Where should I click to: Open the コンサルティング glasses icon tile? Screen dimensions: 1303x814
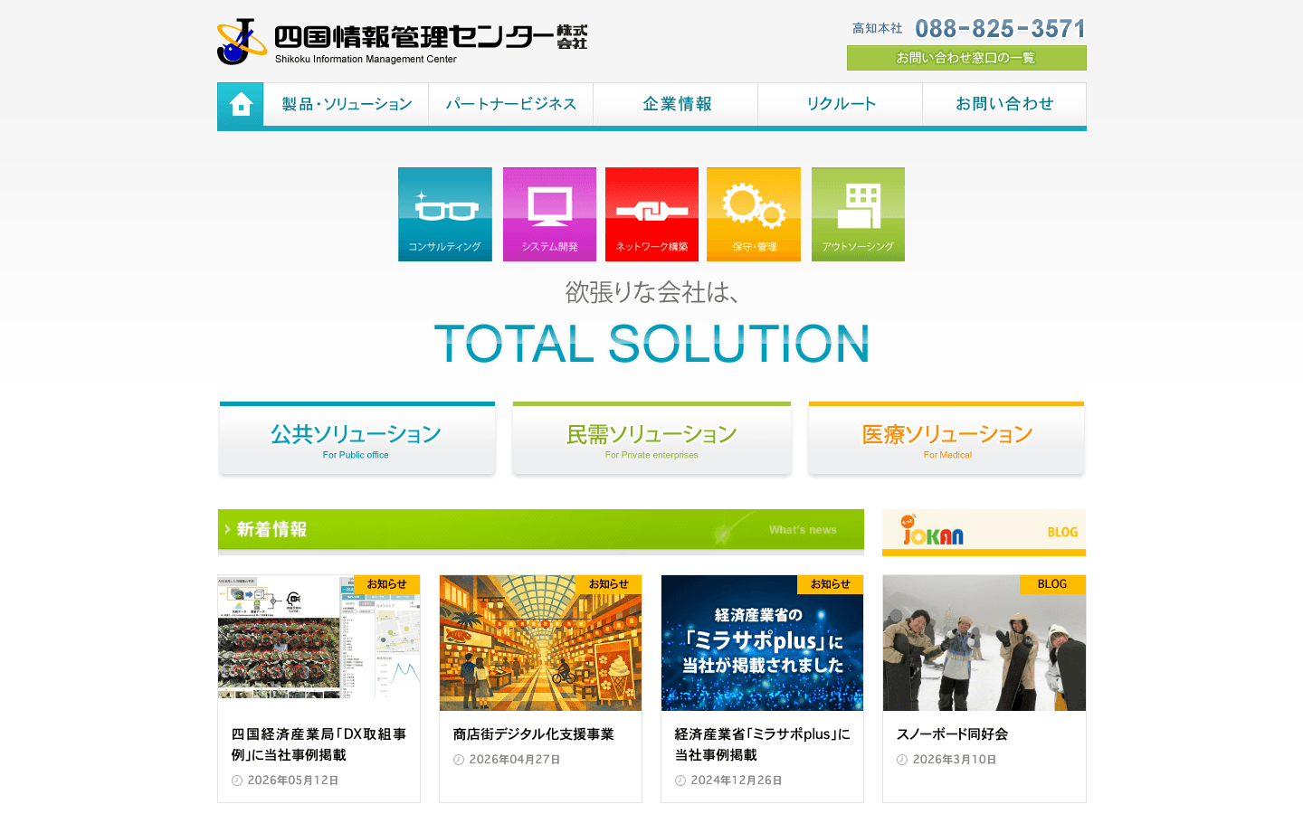445,214
